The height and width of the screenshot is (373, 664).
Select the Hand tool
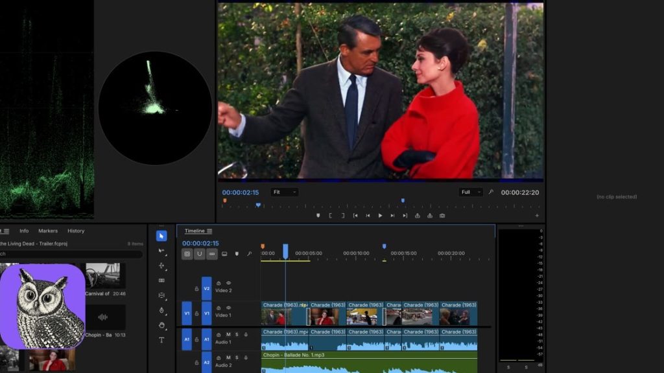(x=161, y=325)
